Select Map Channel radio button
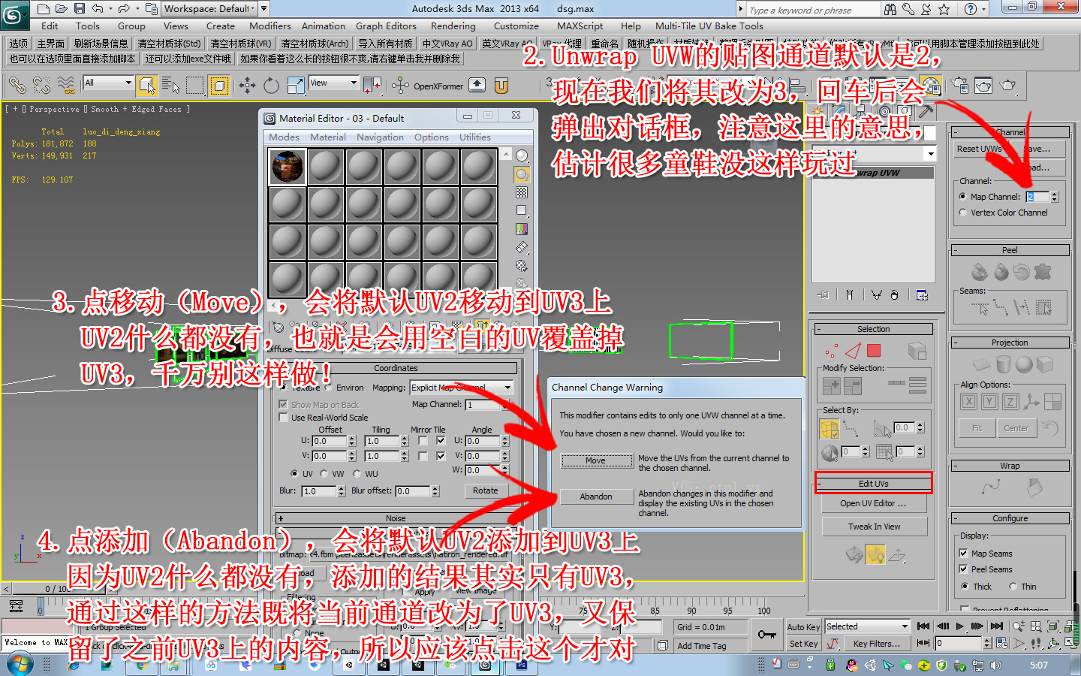 coord(963,197)
